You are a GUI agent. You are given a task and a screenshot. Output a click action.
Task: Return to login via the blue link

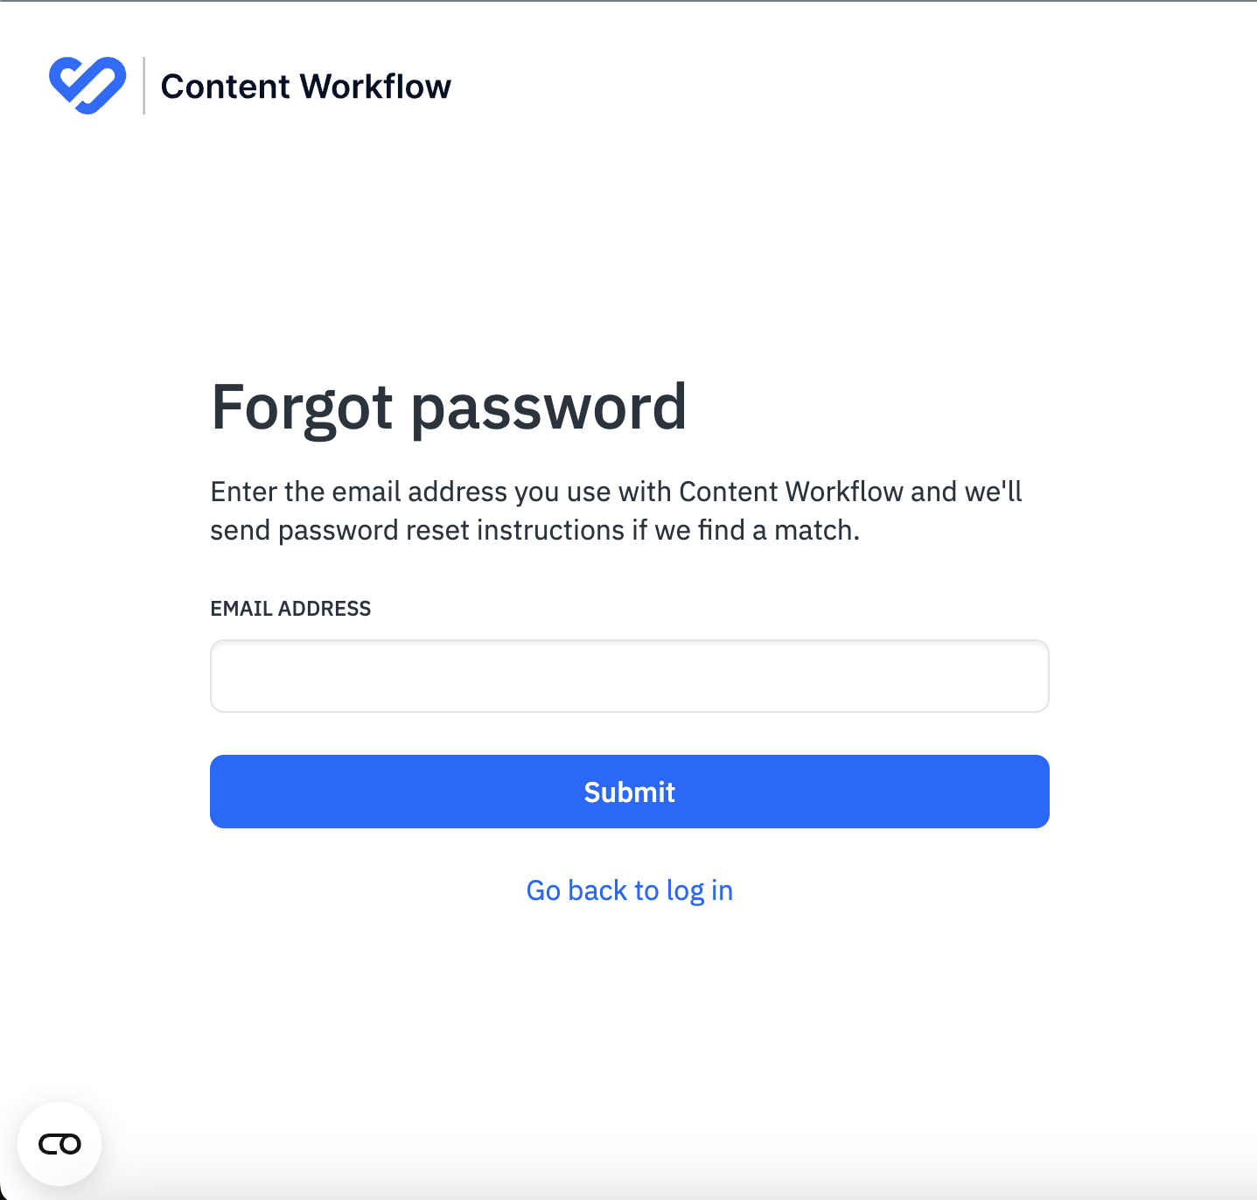tap(629, 890)
